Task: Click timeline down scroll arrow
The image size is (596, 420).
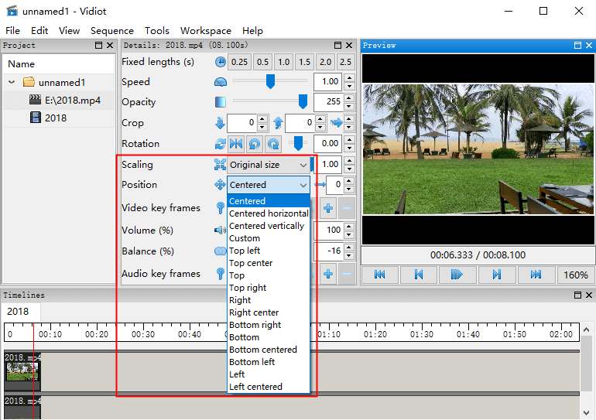Action: pyautogui.click(x=586, y=412)
